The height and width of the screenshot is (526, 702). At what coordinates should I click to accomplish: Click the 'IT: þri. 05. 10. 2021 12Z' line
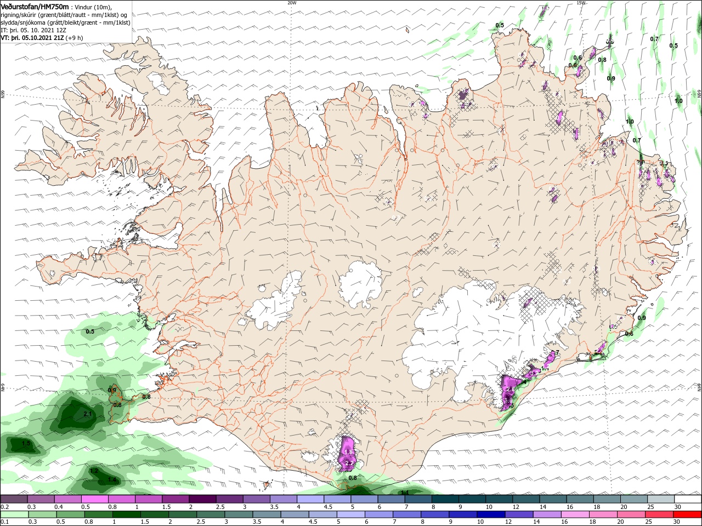33,30
